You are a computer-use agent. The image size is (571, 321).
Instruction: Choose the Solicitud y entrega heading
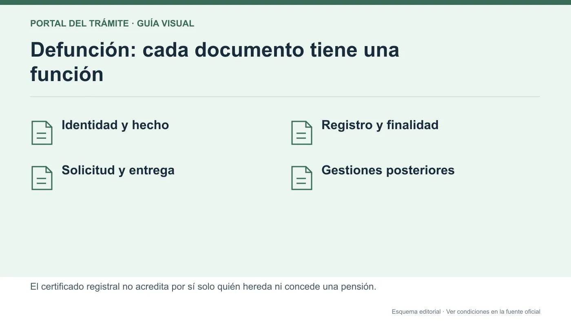(118, 170)
